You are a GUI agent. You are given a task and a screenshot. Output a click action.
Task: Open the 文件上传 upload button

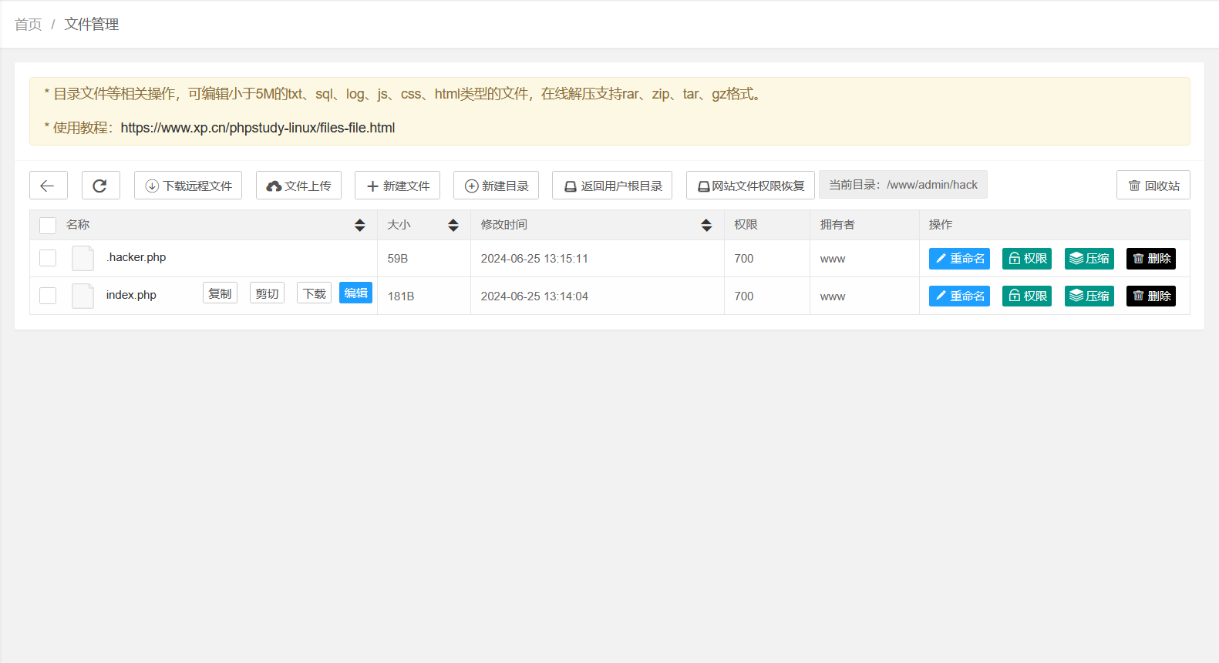tap(298, 186)
